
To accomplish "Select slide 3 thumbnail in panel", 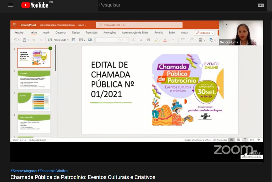I will [34, 102].
